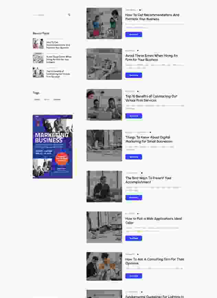Open 'How To Ask A Consulting Firm' title

coord(155,261)
